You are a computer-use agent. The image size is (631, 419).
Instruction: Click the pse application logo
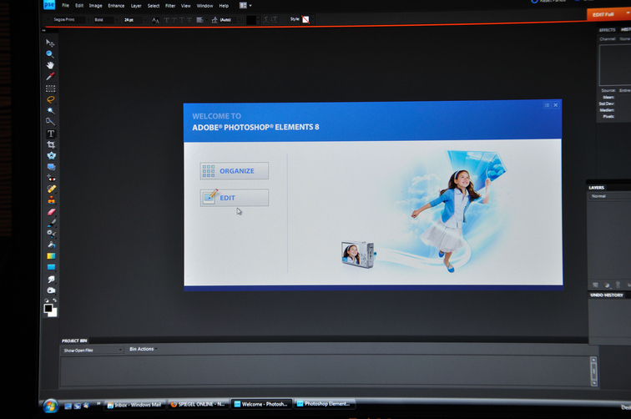49,4
